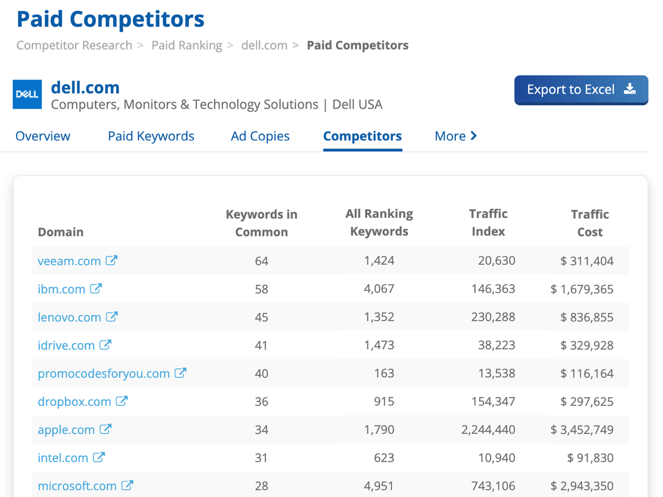Click the Traffic Cost column header
Screen dimensions: 663x497
pos(590,223)
